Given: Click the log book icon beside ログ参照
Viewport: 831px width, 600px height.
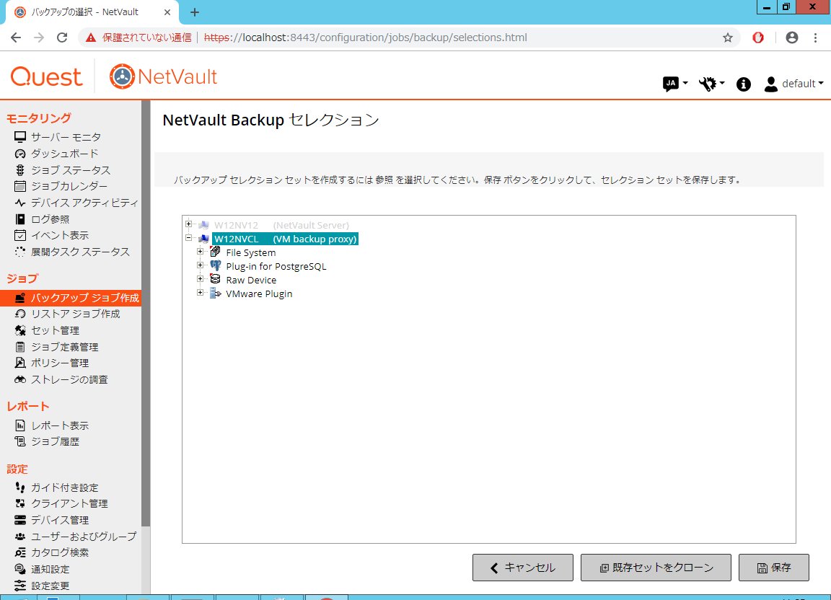Looking at the screenshot, I should (x=20, y=219).
